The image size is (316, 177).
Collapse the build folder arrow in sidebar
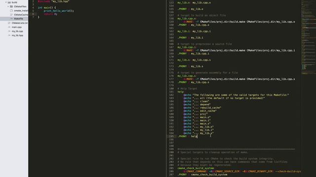[6, 2]
